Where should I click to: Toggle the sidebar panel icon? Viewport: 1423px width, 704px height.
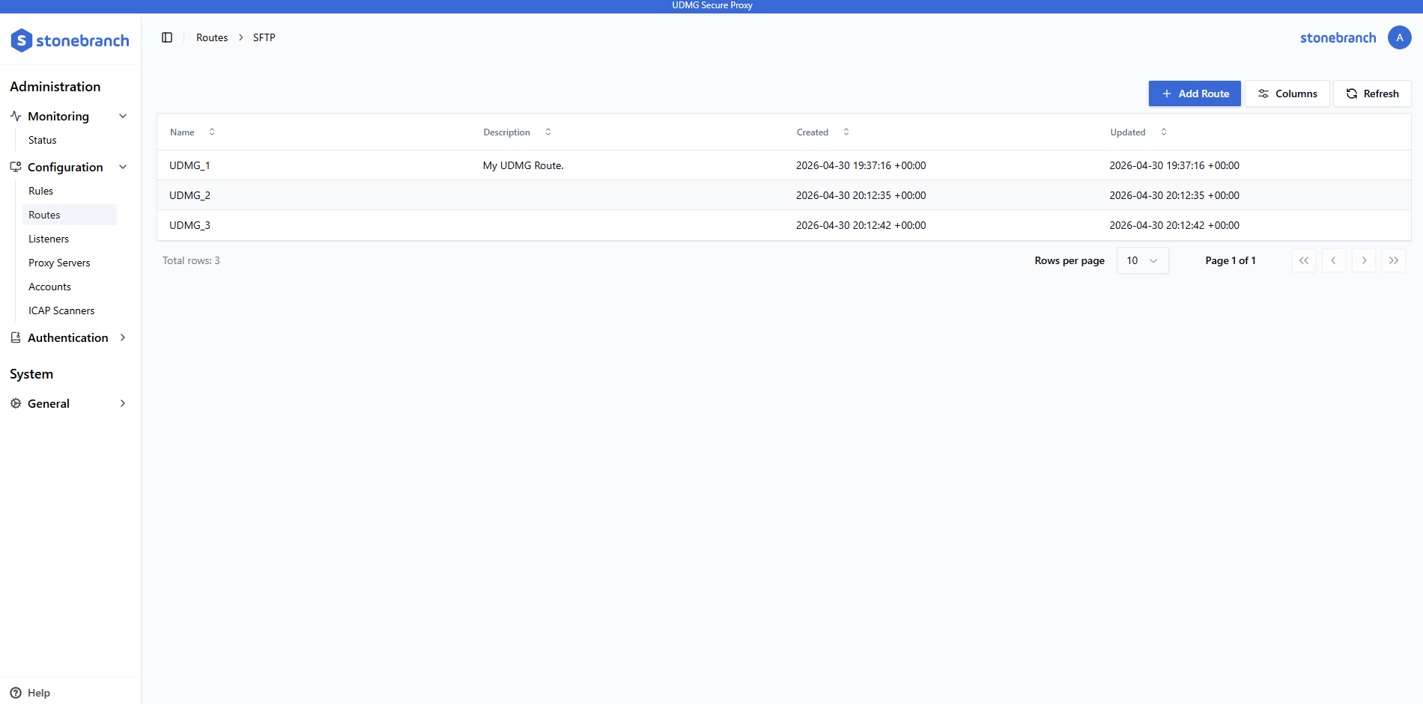click(167, 37)
